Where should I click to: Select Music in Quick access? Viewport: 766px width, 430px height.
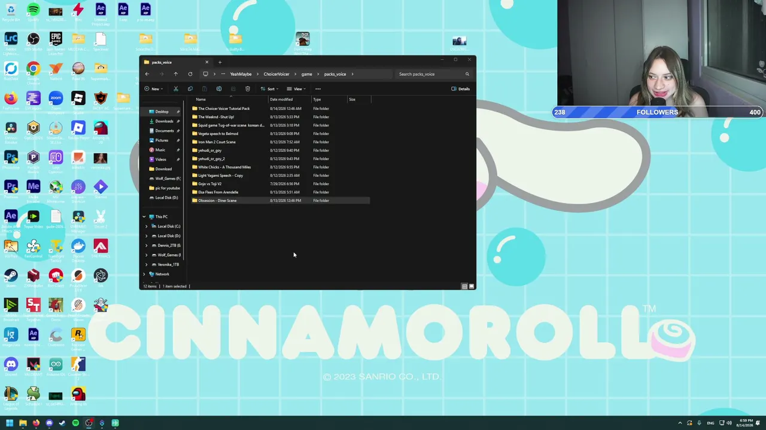click(x=160, y=150)
